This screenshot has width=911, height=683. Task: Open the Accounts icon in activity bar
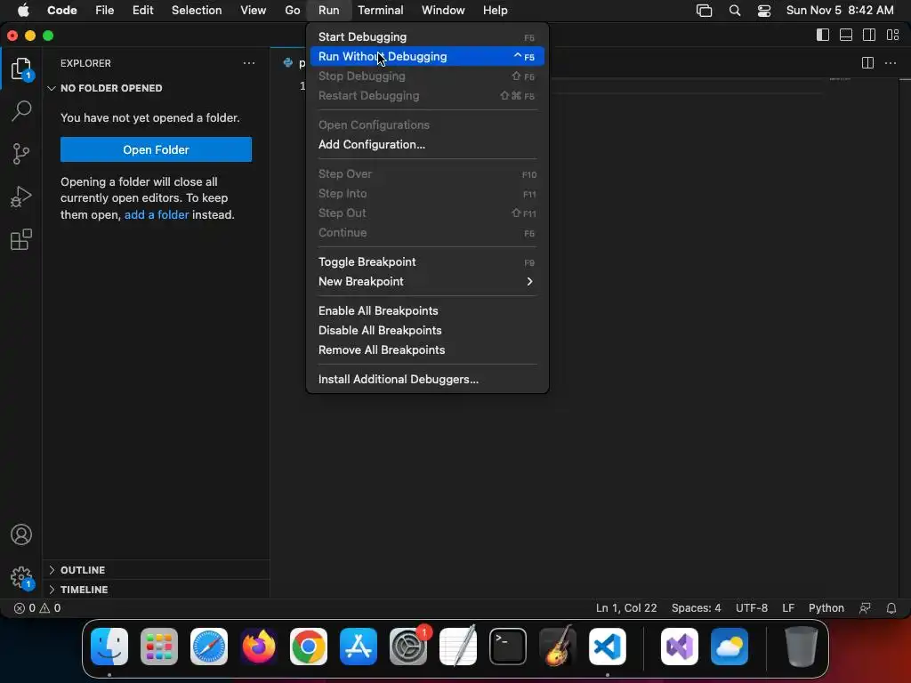point(21,534)
